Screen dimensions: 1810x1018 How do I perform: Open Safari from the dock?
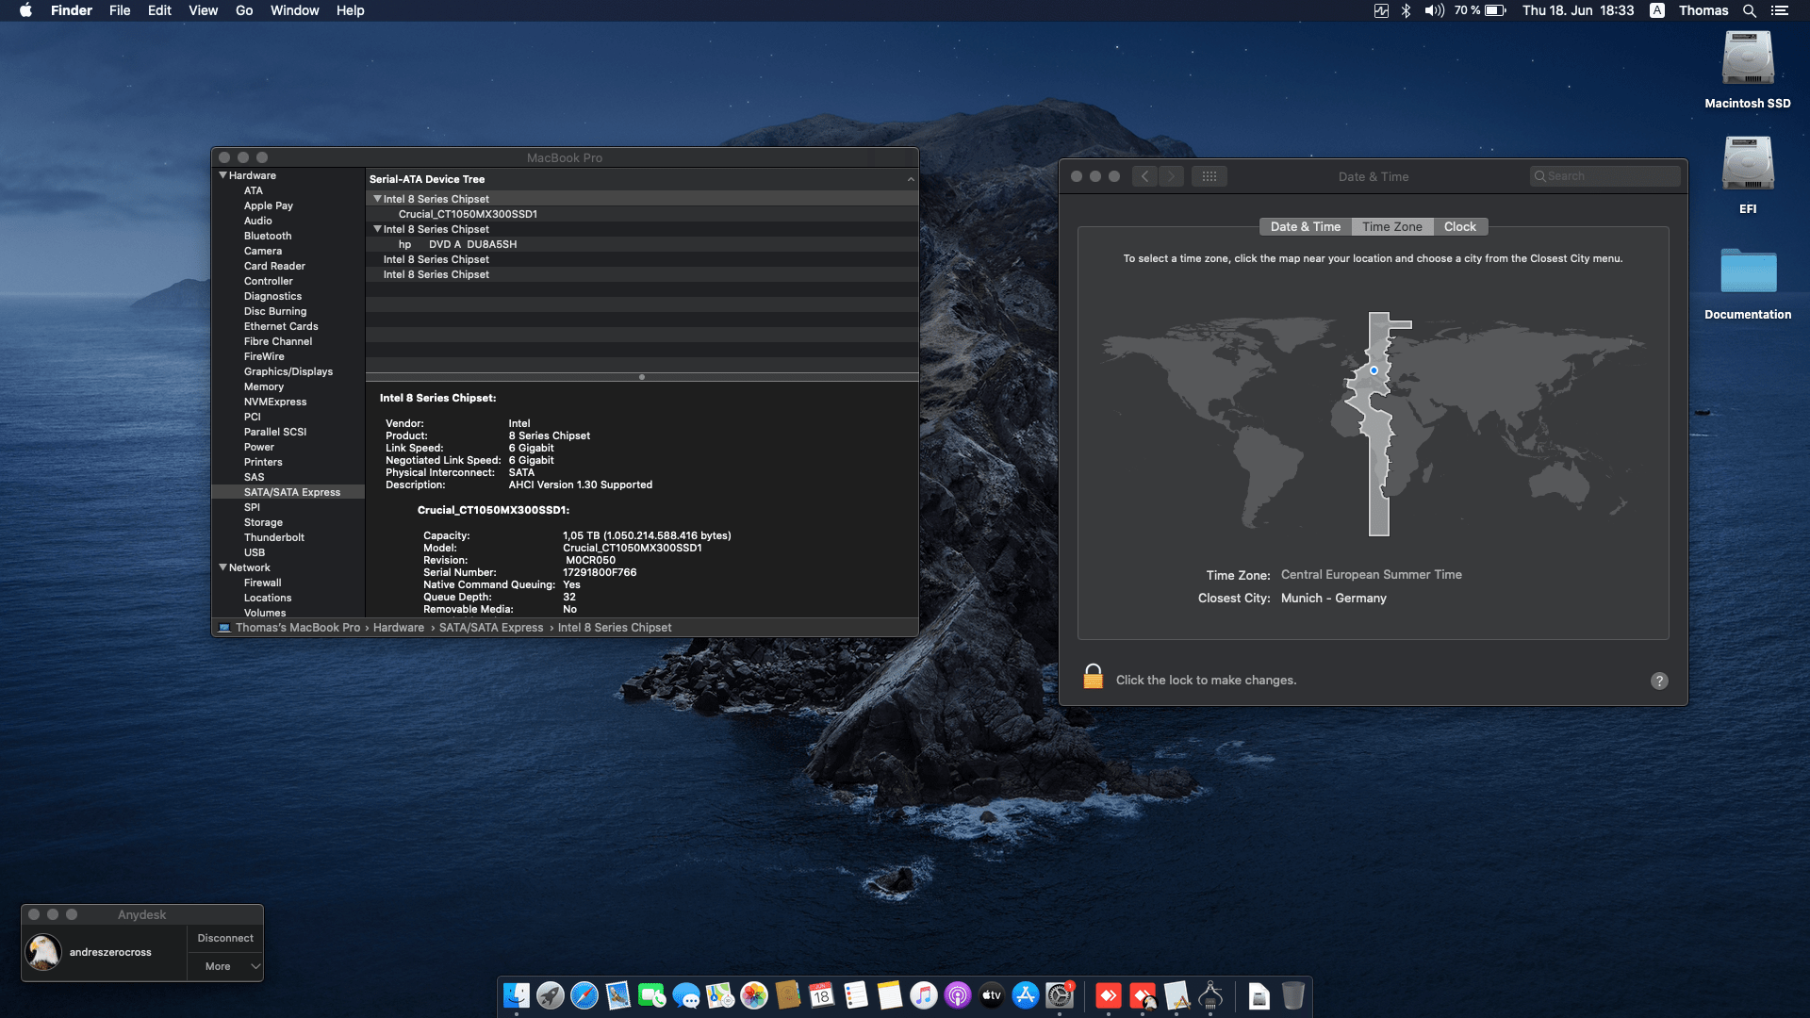point(584,995)
